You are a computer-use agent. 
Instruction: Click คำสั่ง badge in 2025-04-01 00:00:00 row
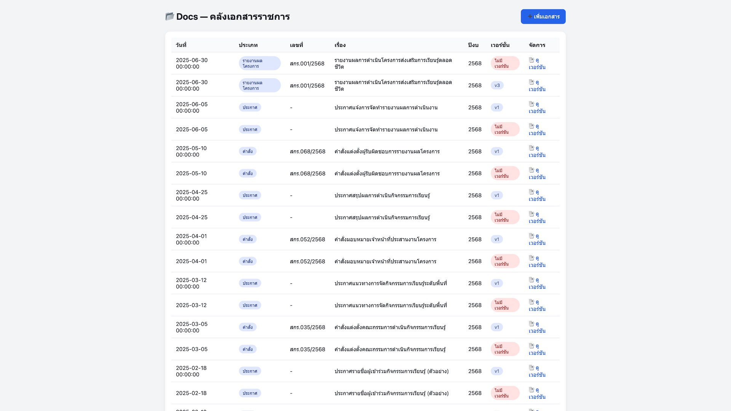(x=247, y=239)
